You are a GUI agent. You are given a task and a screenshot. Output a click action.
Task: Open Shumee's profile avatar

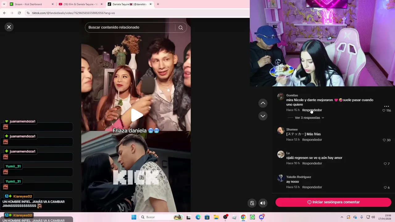pos(281,131)
